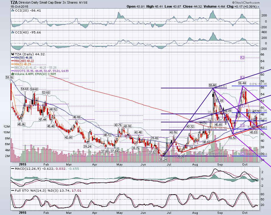Click the red line marker for MA(200)
Screen dimensions: 271x215
(12, 61)
